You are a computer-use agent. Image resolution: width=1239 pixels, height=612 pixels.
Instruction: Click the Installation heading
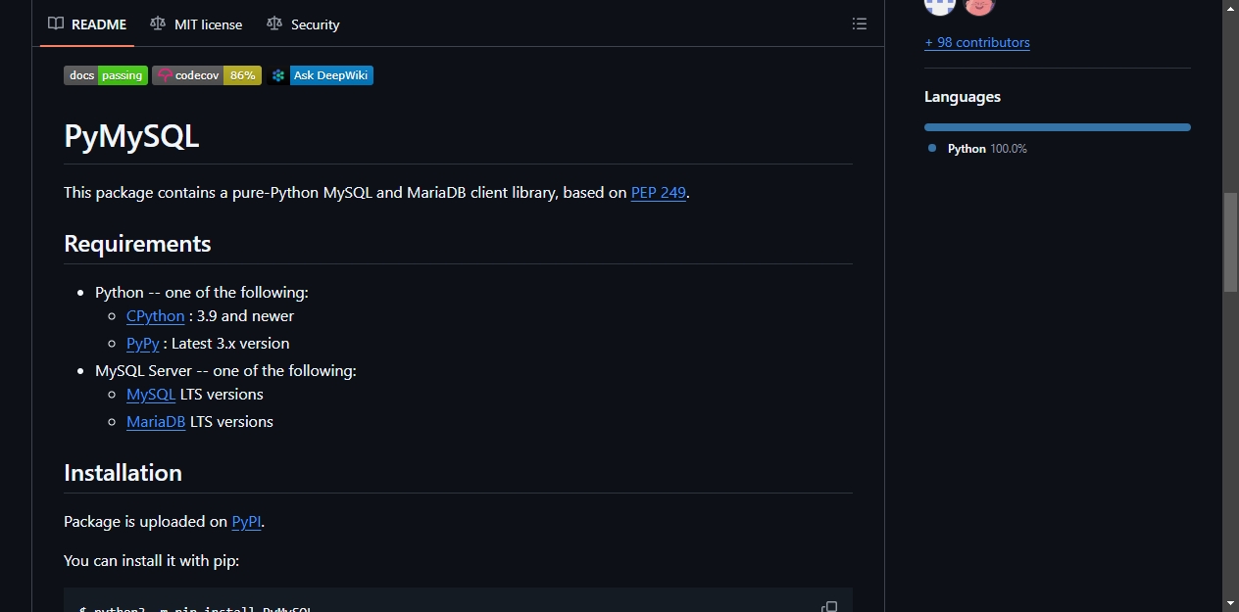(x=123, y=473)
